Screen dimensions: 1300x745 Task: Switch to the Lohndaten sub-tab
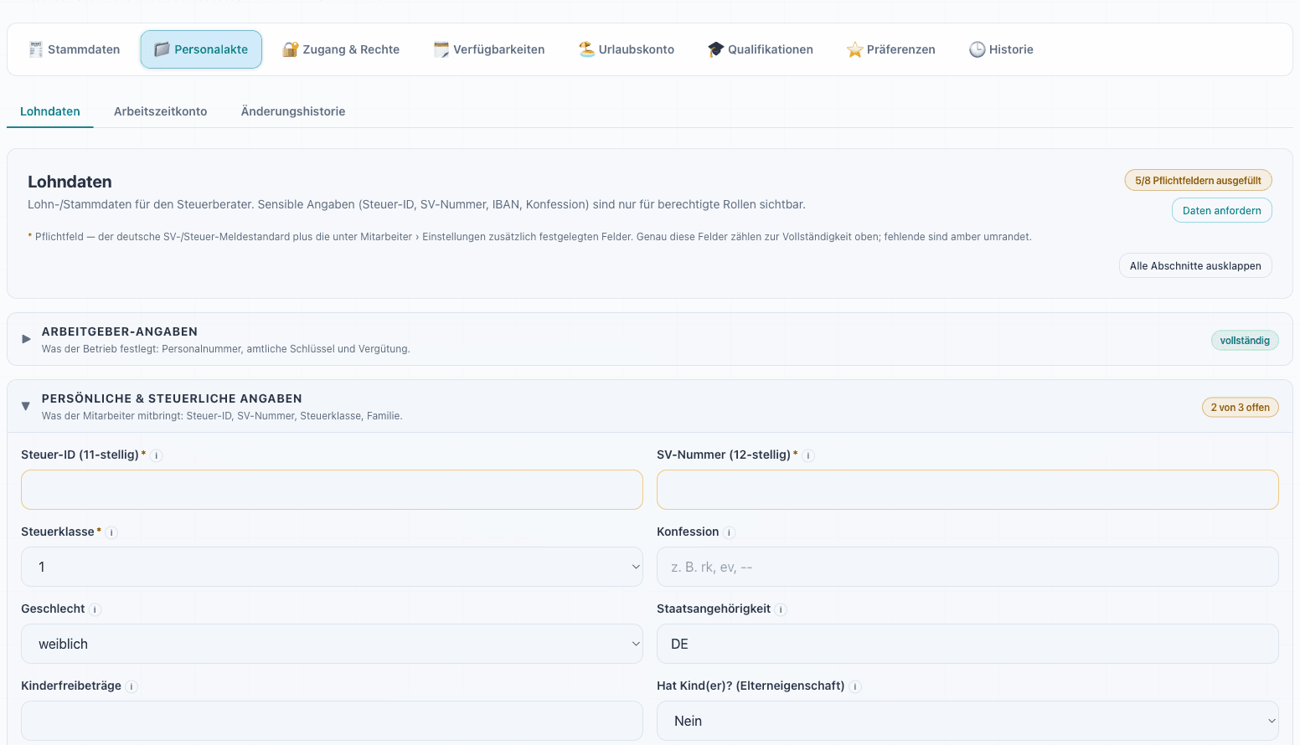[50, 111]
